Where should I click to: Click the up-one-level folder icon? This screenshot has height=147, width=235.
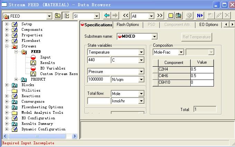[x=57, y=16]
